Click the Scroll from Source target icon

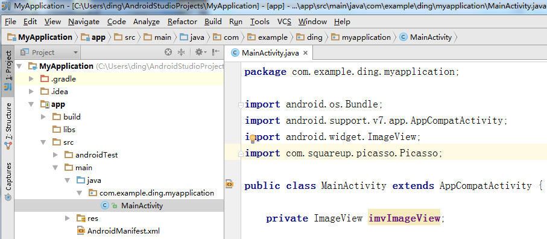coord(168,53)
